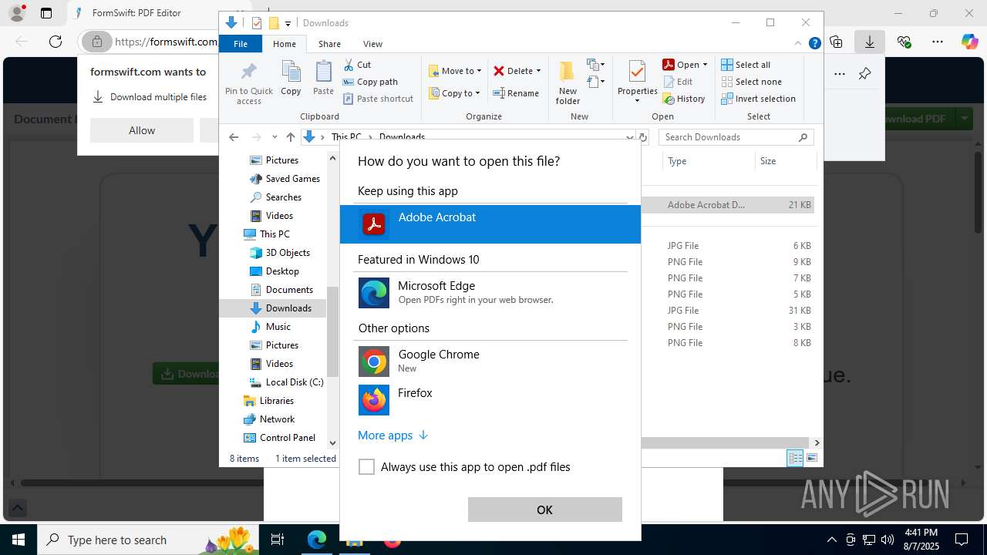Go up one folder level in Explorer
Image resolution: width=987 pixels, height=555 pixels.
pos(290,137)
